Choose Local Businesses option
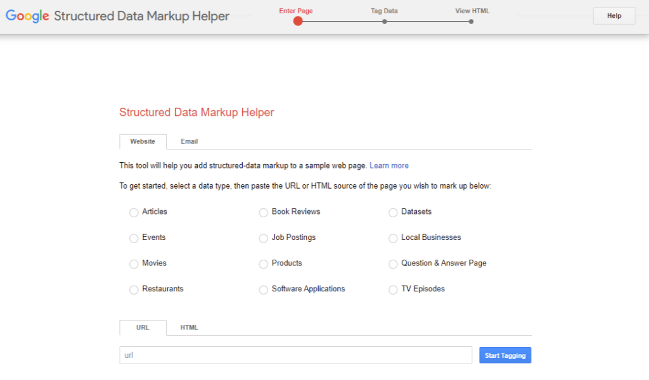This screenshot has width=649, height=380. coord(393,238)
